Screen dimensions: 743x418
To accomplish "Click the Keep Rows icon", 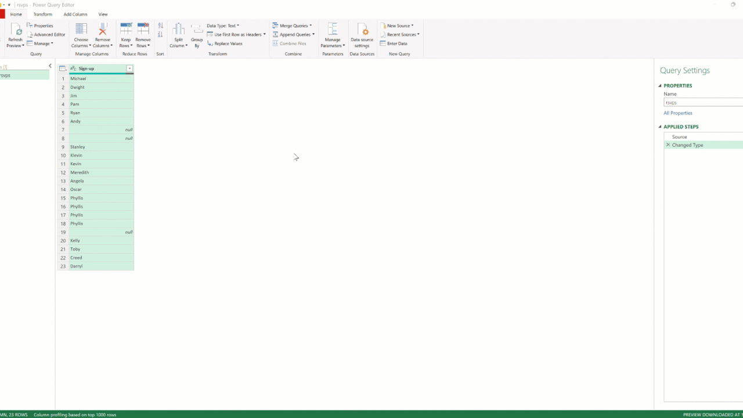I will (x=125, y=30).
